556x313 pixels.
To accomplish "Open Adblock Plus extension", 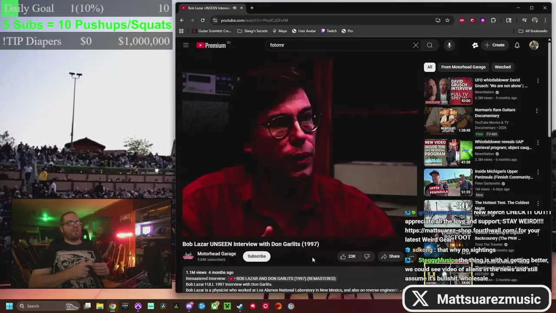I will [x=462, y=20].
